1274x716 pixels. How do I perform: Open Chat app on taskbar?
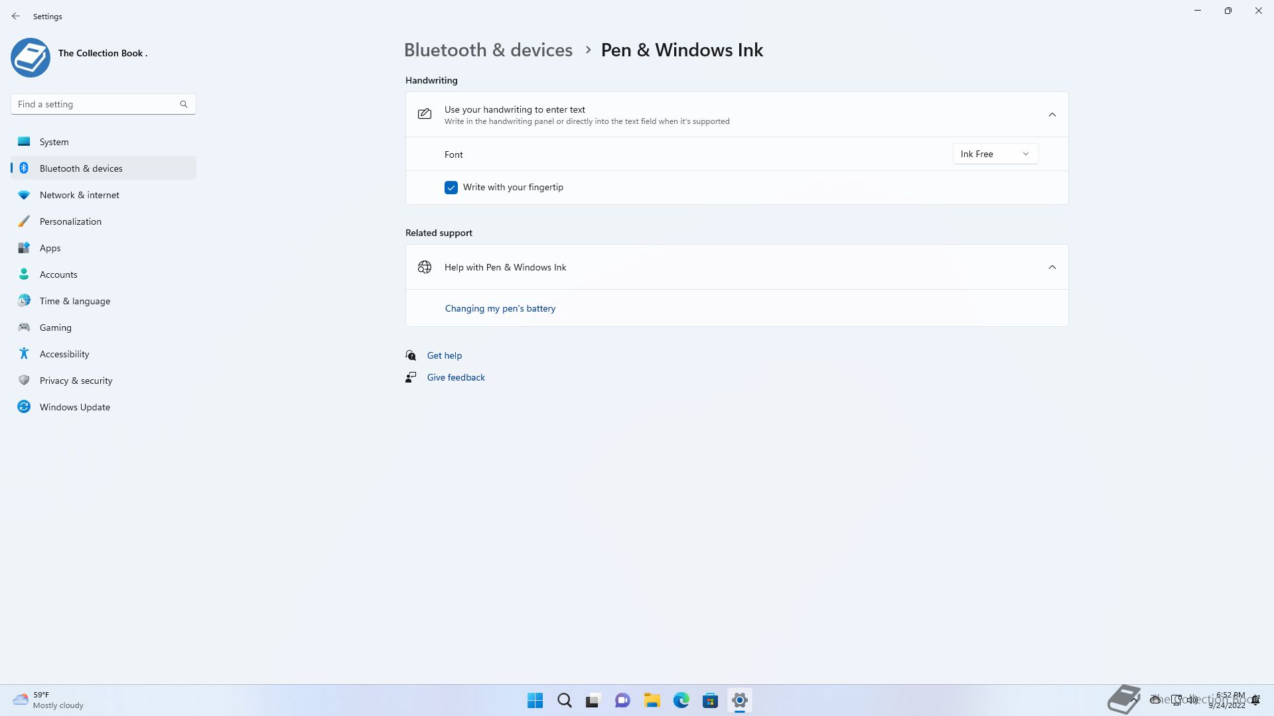pyautogui.click(x=622, y=700)
